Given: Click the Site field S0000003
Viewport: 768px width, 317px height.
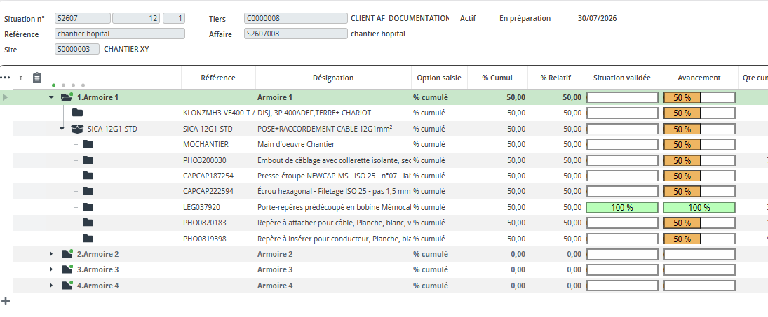Looking at the screenshot, I should (77, 49).
